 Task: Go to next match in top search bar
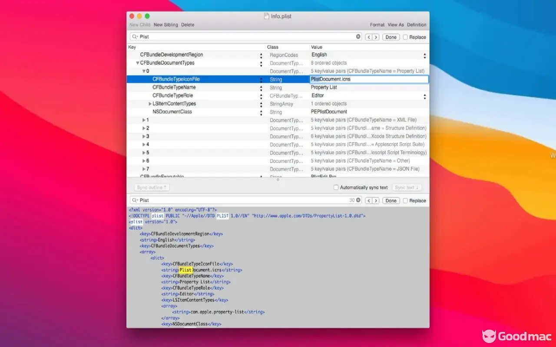click(x=376, y=37)
